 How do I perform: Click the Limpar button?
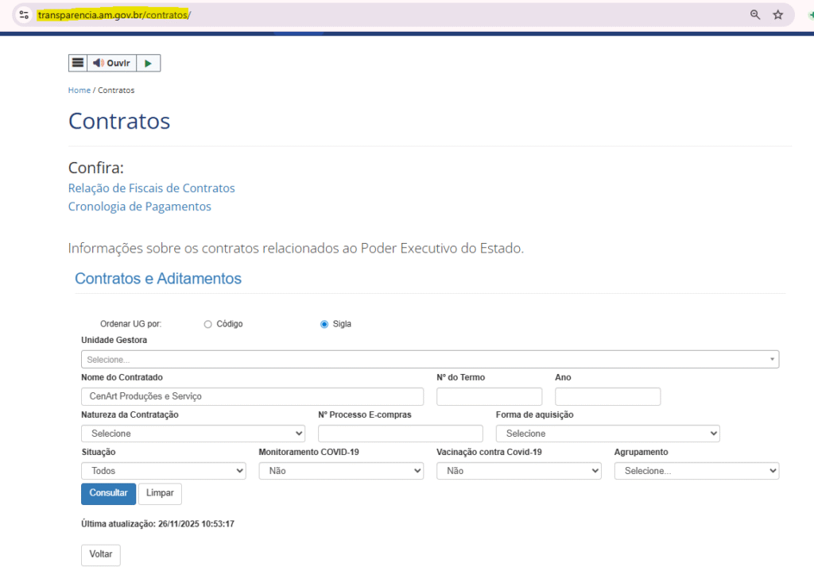coord(160,493)
